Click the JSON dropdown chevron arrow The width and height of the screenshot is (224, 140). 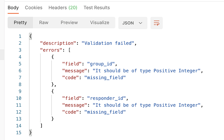pos(141,23)
